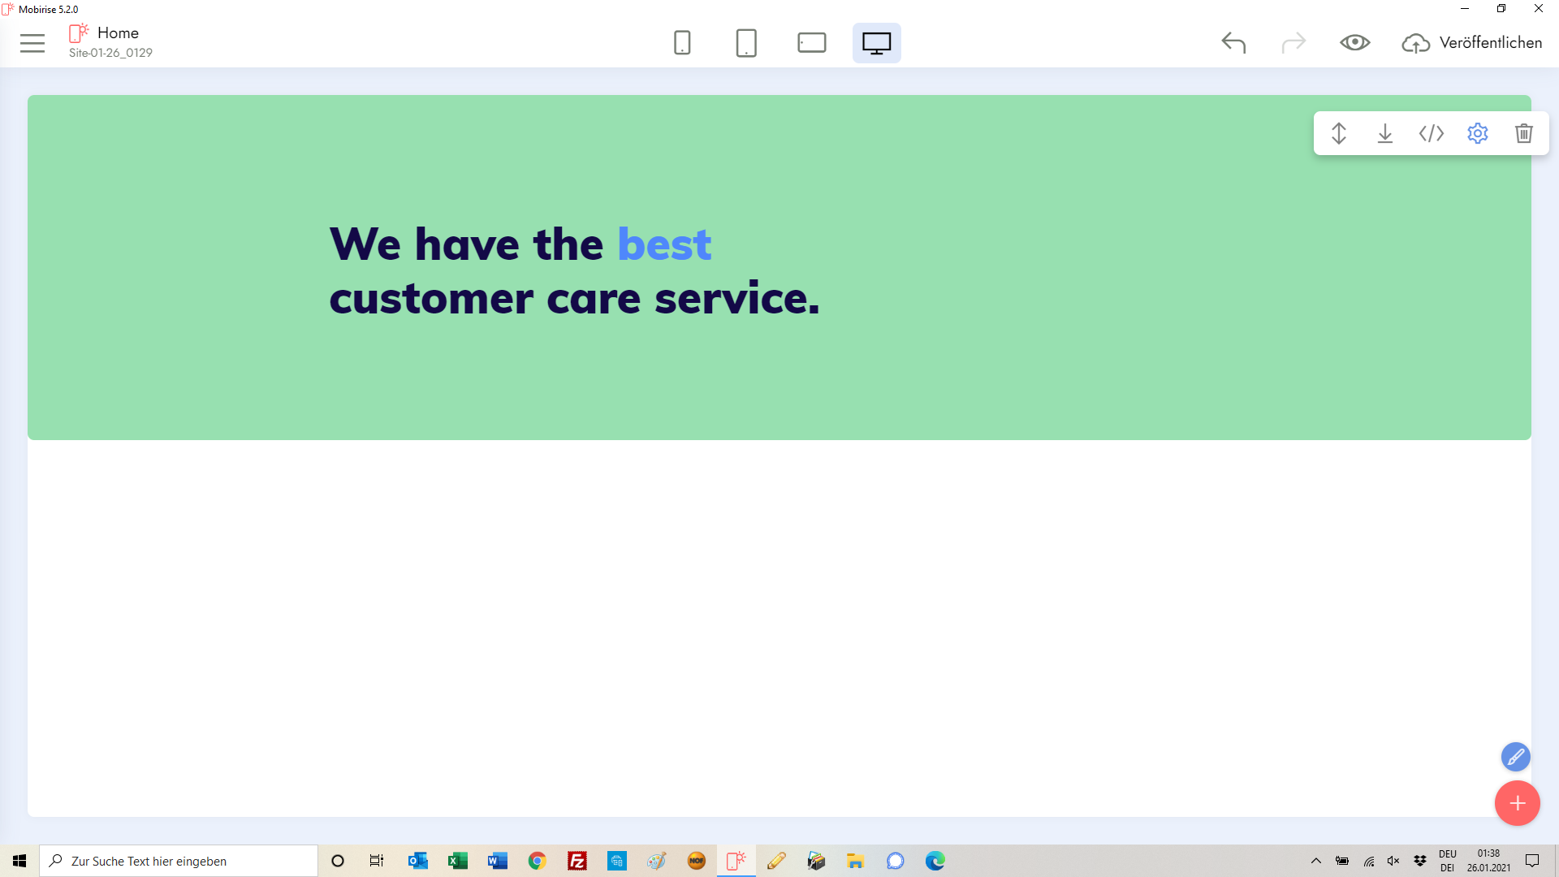The width and height of the screenshot is (1559, 877).
Task: Click the blue word 'best' in heading
Action: [x=664, y=244]
